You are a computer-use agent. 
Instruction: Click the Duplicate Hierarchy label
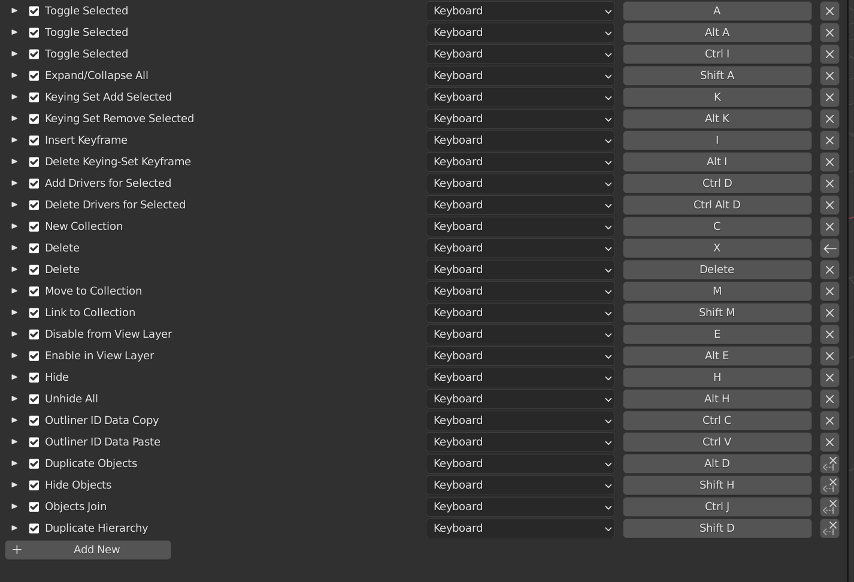pos(96,528)
